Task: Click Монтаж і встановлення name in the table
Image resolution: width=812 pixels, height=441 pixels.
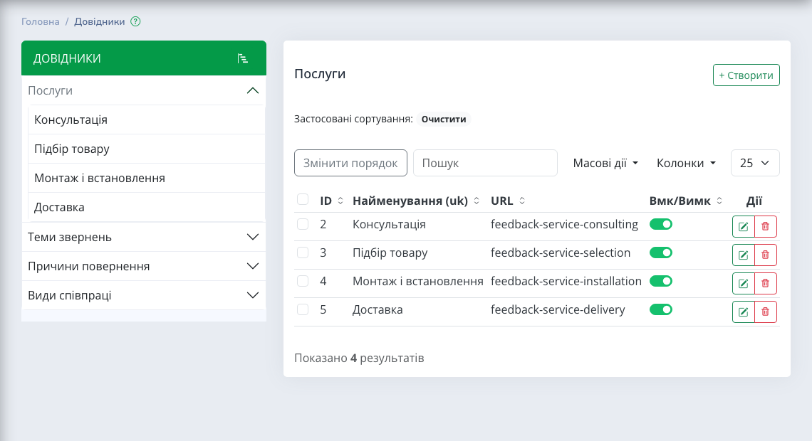Action: coord(418,281)
